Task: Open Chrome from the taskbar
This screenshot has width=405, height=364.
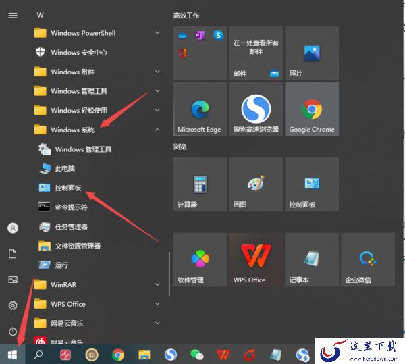Action: [118, 355]
